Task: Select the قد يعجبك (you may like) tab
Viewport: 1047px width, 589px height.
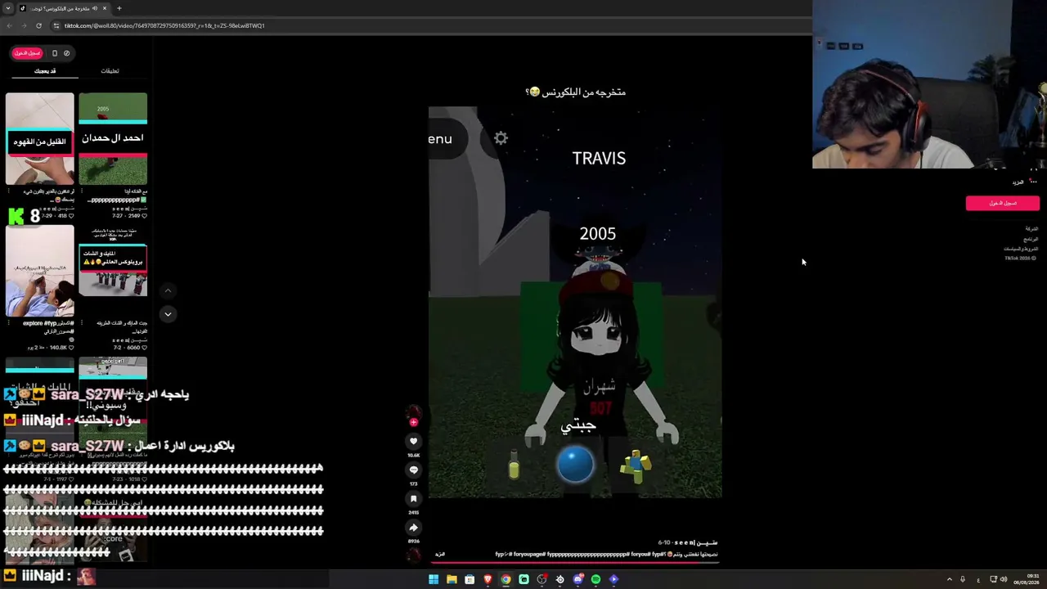Action: (x=45, y=71)
